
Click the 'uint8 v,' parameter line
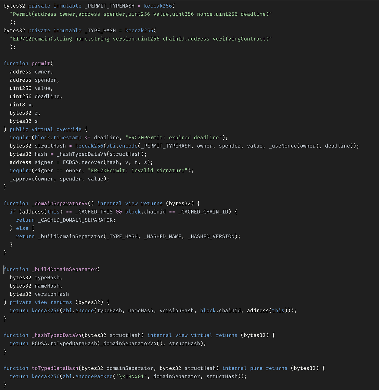pyautogui.click(x=22, y=105)
